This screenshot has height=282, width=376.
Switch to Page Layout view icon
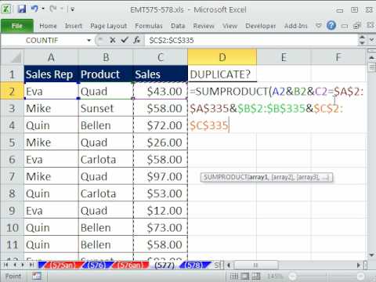[x=245, y=276]
